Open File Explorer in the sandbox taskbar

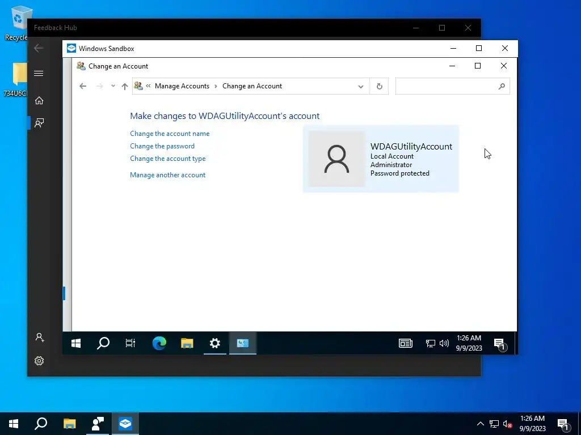tap(187, 343)
